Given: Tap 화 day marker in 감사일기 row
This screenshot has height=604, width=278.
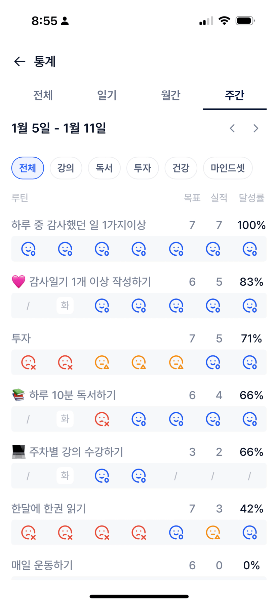Looking at the screenshot, I should [x=65, y=306].
